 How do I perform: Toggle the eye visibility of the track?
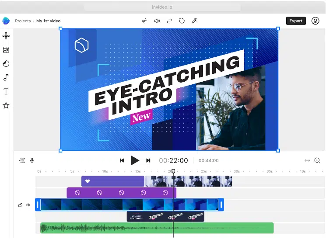click(28, 205)
